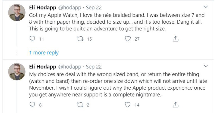
Task: Reply to the second tweet about re-ordering
Action: tap(32, 104)
